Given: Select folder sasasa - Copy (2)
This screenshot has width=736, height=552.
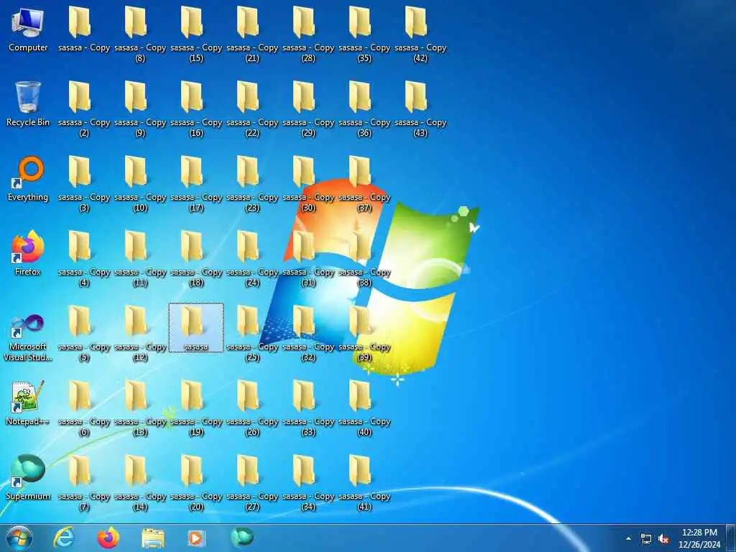Looking at the screenshot, I should coord(84,109).
